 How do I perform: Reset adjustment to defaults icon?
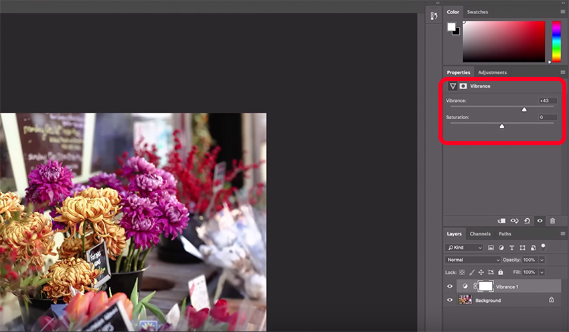click(527, 220)
